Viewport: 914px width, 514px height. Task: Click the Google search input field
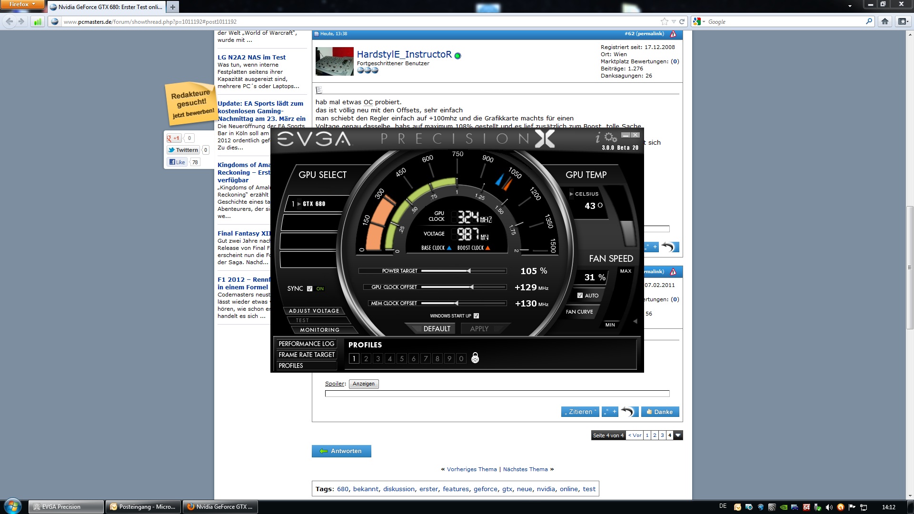click(x=785, y=21)
